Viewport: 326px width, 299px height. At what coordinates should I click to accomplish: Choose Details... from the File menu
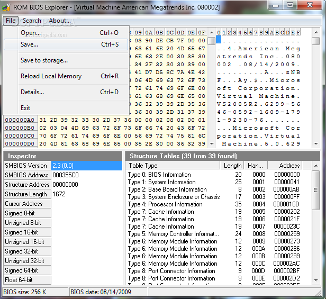(66, 92)
